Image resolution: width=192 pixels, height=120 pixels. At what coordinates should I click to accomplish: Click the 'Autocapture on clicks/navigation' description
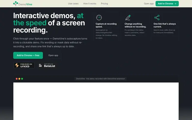pos(106,34)
